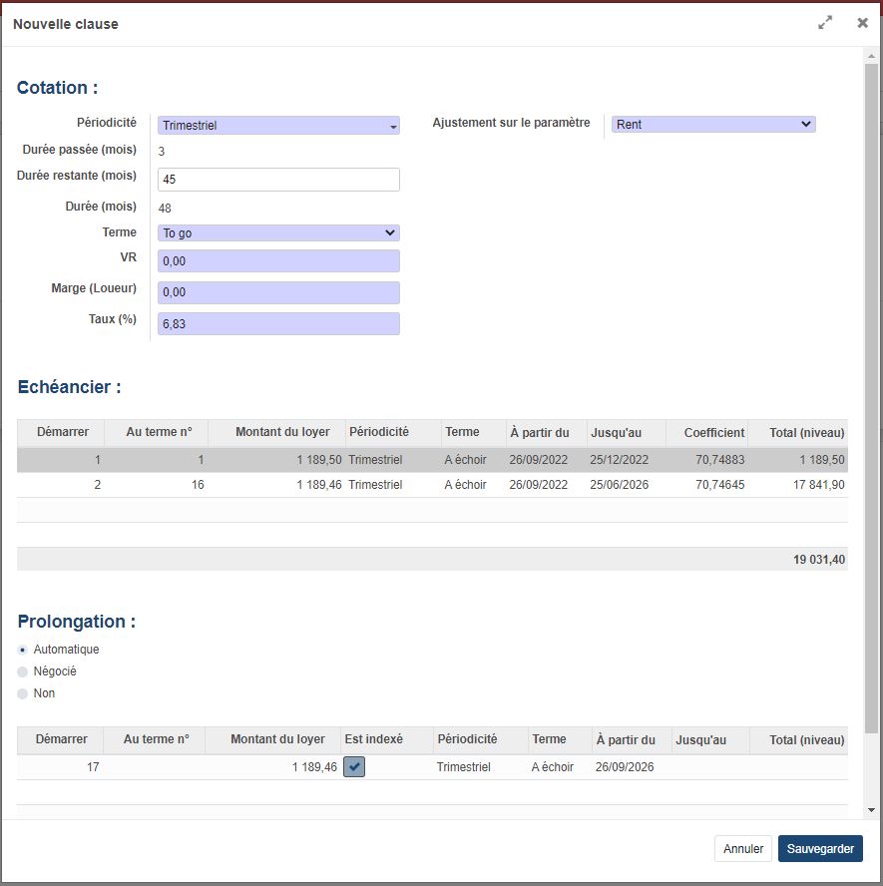Edit the Durée restante (mois) field
The height and width of the screenshot is (886, 883).
(x=278, y=180)
